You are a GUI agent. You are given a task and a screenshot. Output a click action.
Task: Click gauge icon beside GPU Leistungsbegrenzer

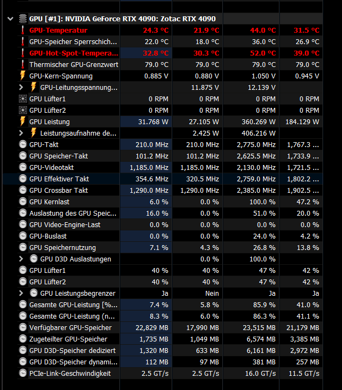34,293
